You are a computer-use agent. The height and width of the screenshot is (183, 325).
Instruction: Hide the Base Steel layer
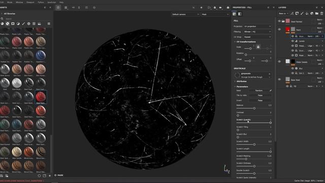[x=279, y=79]
